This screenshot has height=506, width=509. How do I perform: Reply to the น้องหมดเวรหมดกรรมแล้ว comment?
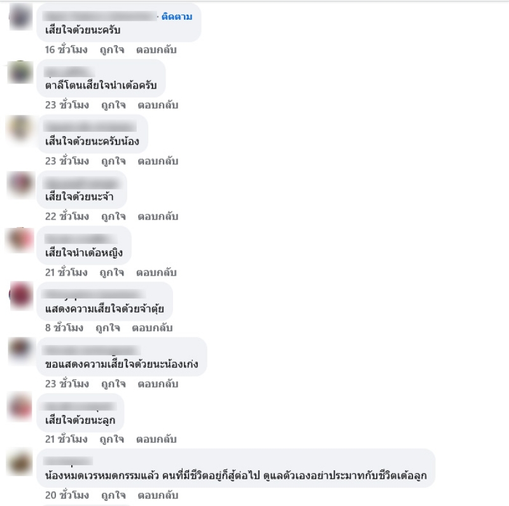pyautogui.click(x=158, y=495)
